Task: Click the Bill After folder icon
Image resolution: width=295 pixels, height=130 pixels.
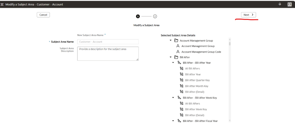Action: point(176,57)
